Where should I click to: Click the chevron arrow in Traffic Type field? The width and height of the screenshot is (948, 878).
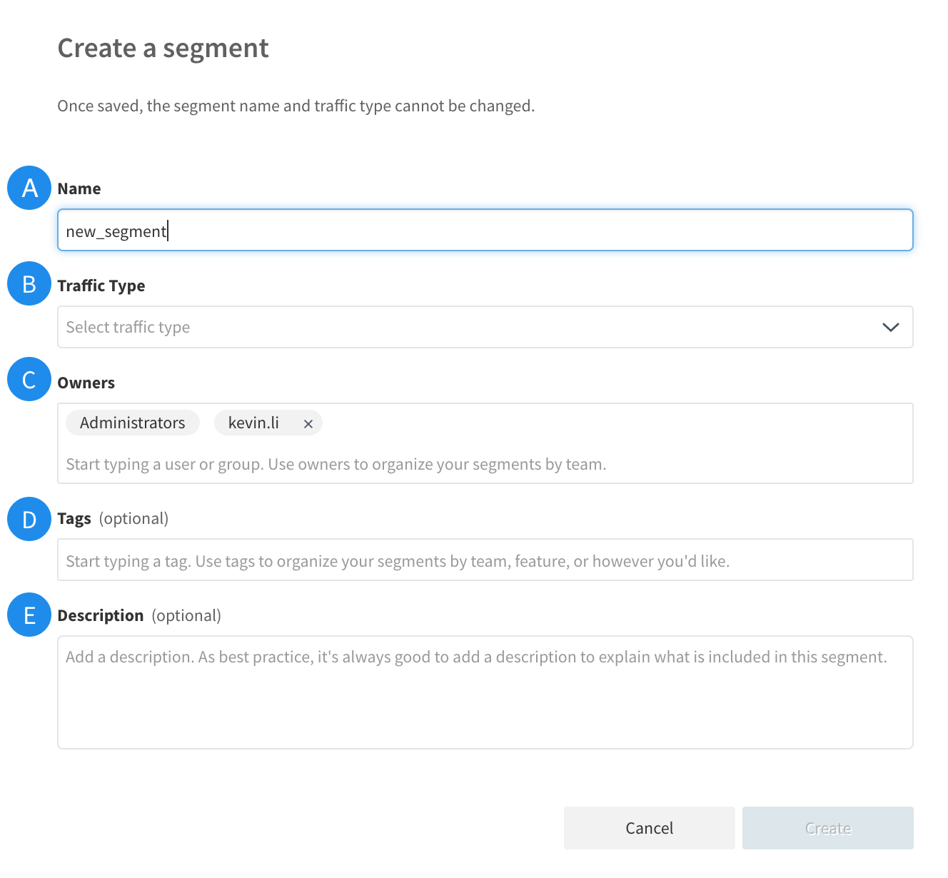(x=890, y=327)
